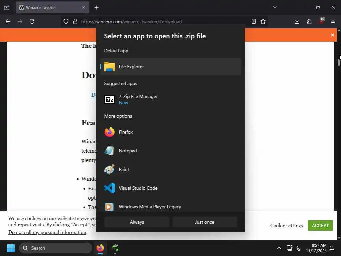Go back with the browser back arrow
The height and width of the screenshot is (256, 341).
click(8, 21)
